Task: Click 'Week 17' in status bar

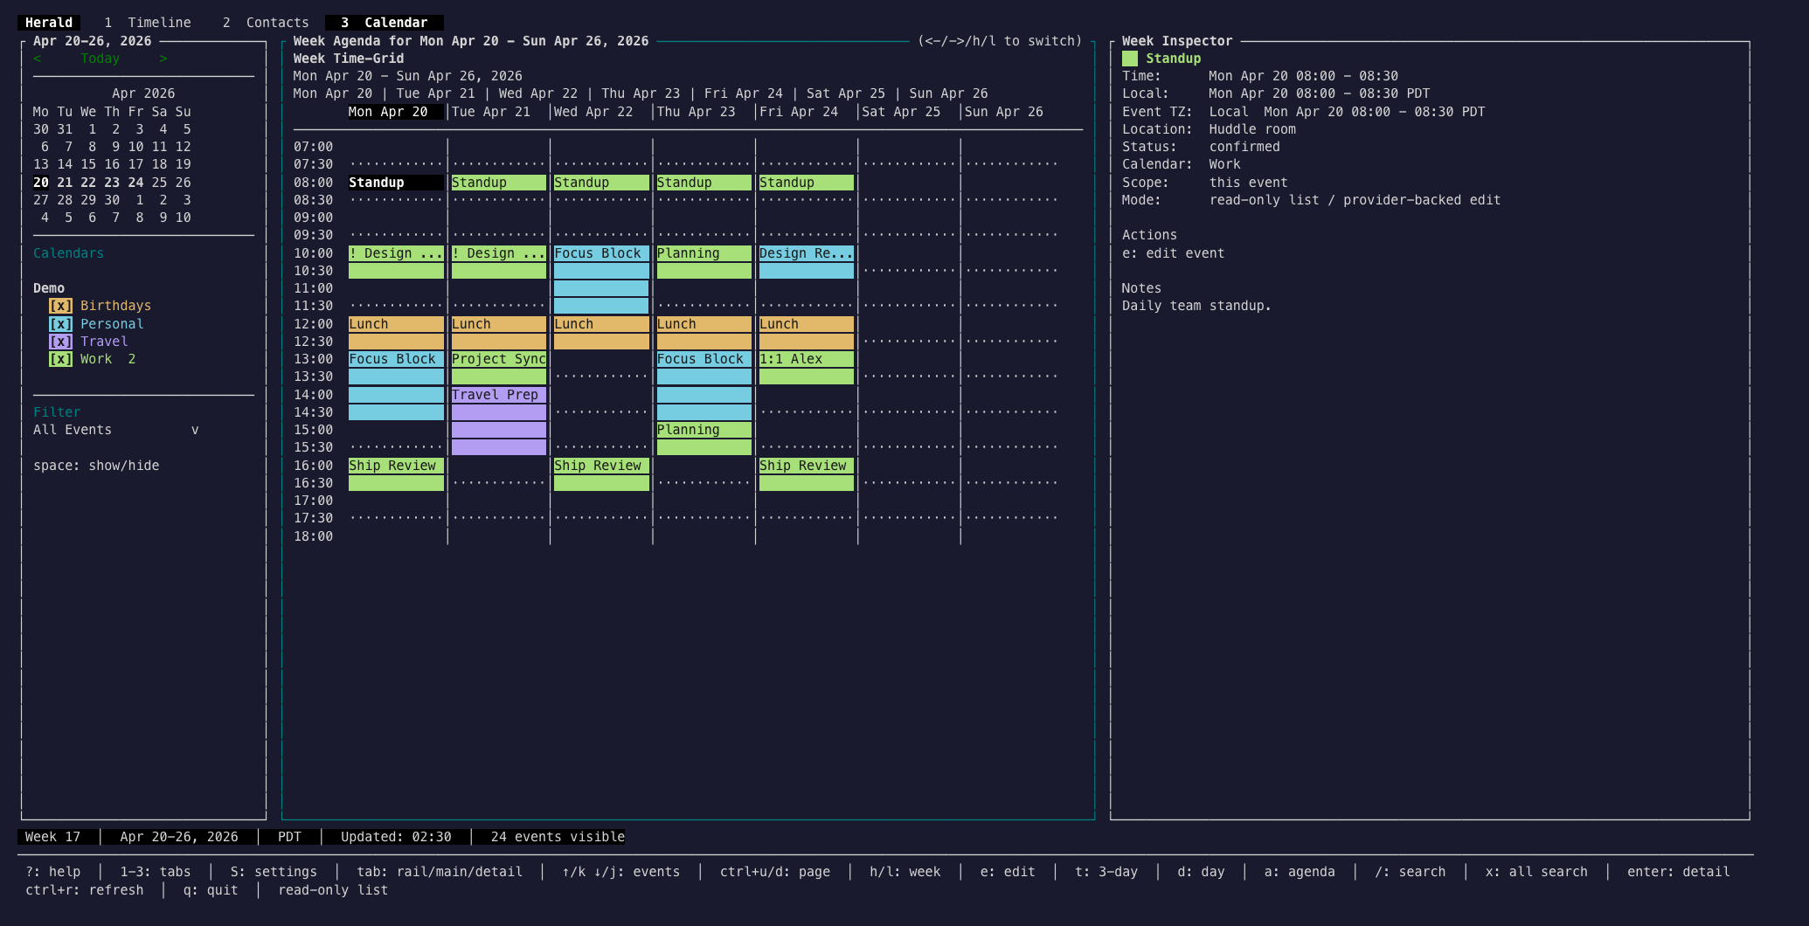Action: (x=52, y=837)
